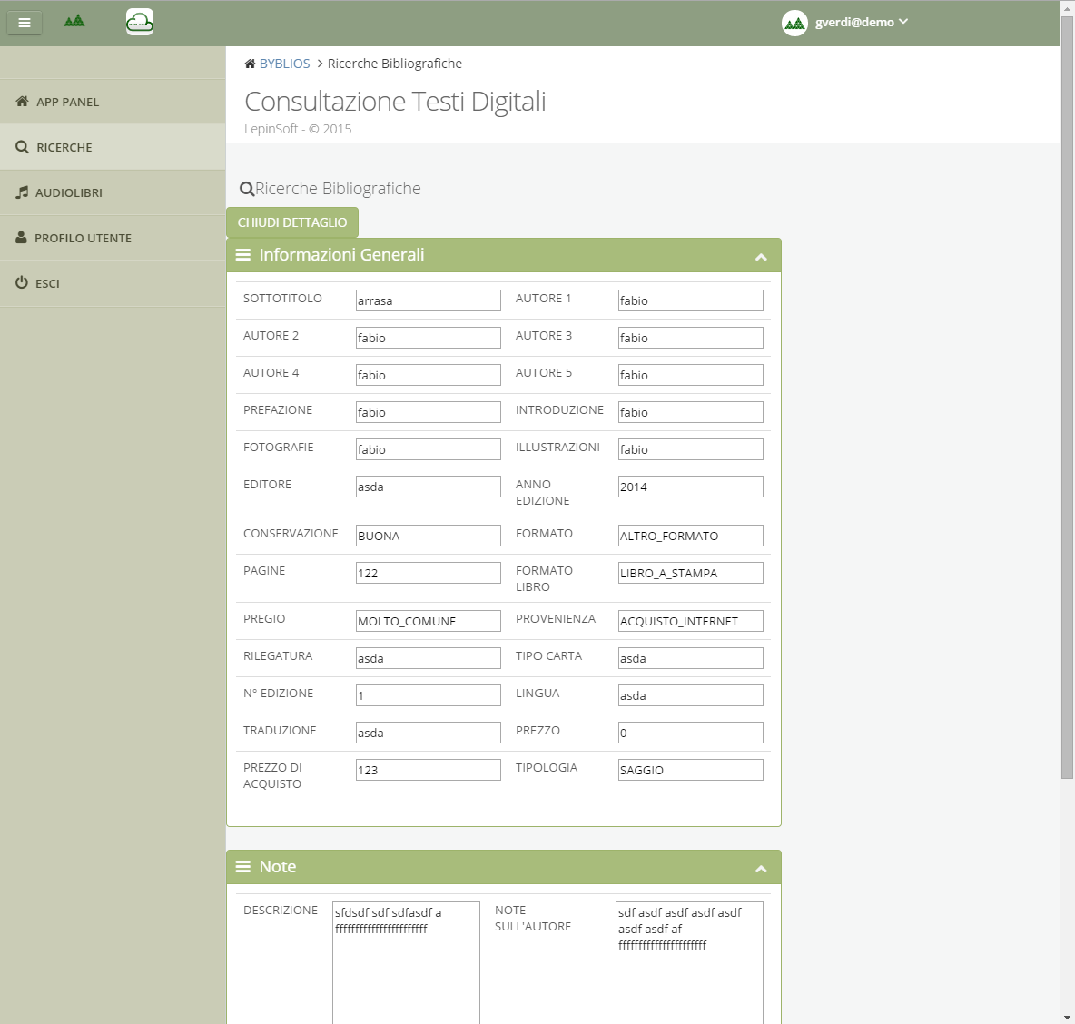Click the scrollbar down arrow

(x=1067, y=1018)
